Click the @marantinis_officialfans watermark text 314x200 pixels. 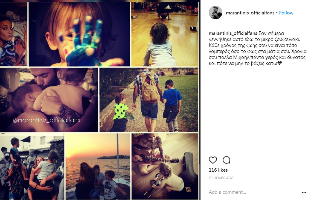46,120
